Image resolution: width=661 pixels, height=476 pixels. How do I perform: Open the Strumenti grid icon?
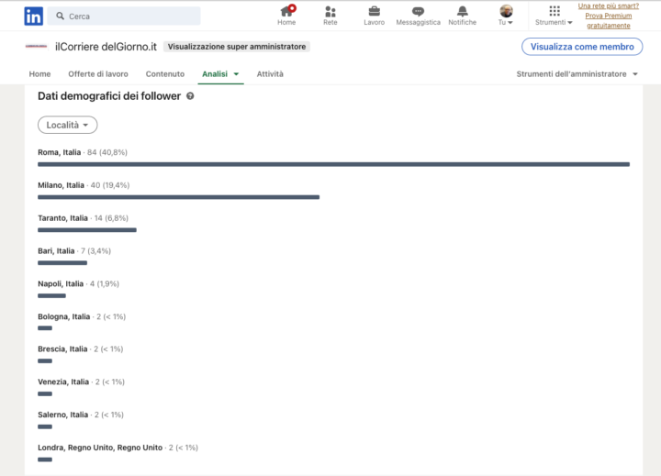(x=555, y=10)
